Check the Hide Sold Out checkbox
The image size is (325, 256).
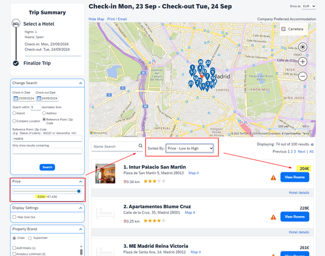[14, 217]
